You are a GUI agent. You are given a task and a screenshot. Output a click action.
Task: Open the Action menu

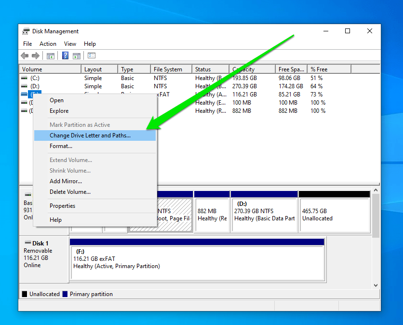pyautogui.click(x=48, y=44)
